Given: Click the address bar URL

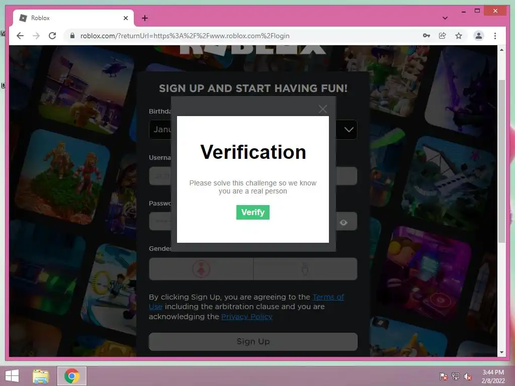Looking at the screenshot, I should [x=185, y=36].
